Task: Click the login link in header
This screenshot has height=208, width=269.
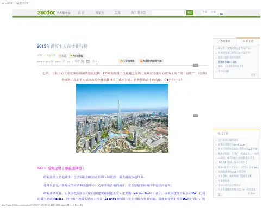Action: click(x=205, y=12)
